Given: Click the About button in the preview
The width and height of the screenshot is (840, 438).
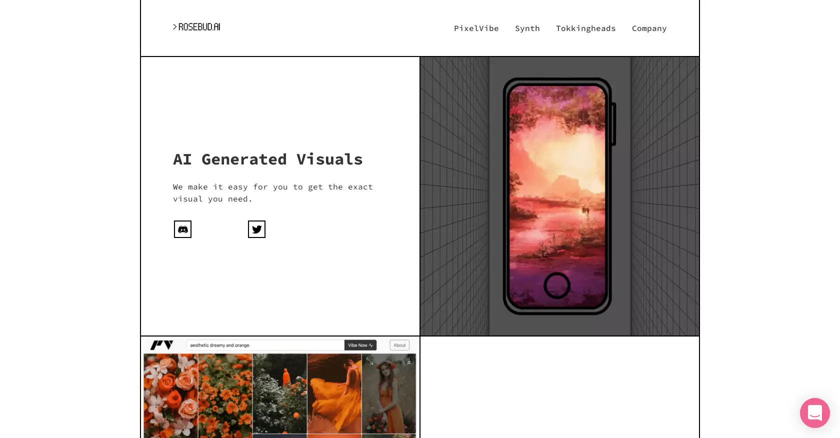Looking at the screenshot, I should pos(399,345).
